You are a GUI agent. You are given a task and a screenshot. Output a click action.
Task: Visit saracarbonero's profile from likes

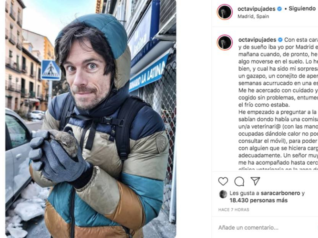tap(280, 193)
